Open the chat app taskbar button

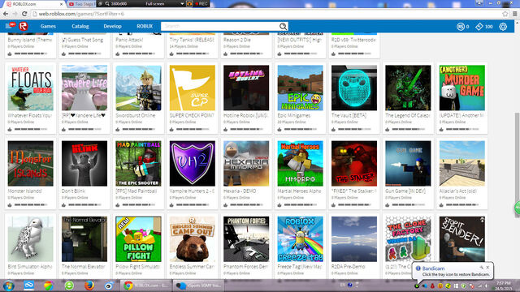(198, 286)
